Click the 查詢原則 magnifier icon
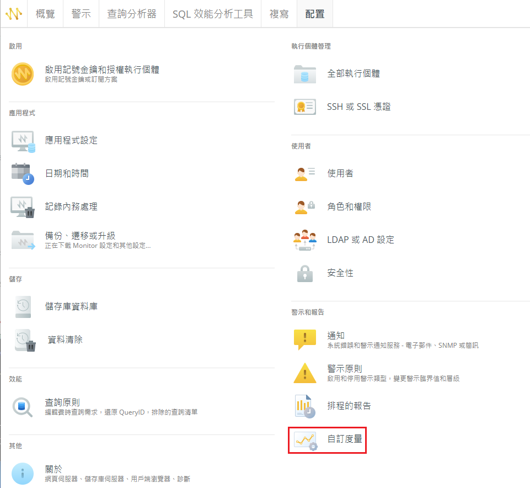 tap(23, 407)
